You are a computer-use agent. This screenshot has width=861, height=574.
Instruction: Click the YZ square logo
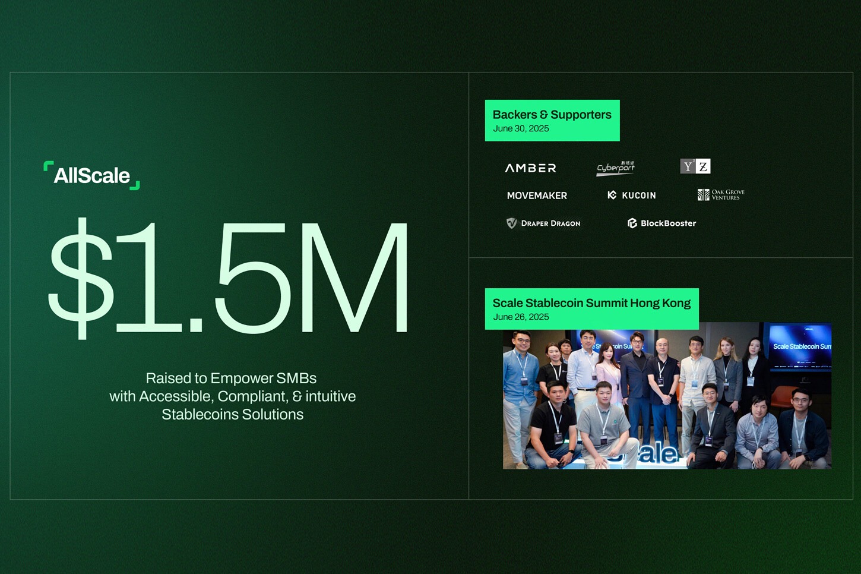tap(695, 166)
